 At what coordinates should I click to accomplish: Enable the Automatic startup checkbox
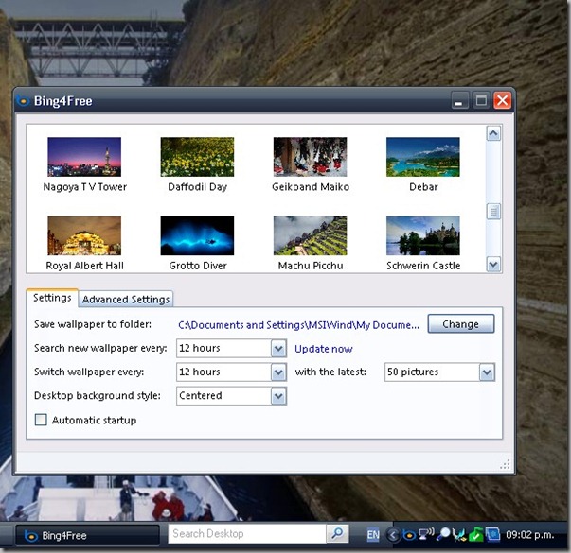[41, 420]
